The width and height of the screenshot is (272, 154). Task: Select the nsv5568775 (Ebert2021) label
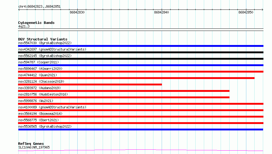39,120
